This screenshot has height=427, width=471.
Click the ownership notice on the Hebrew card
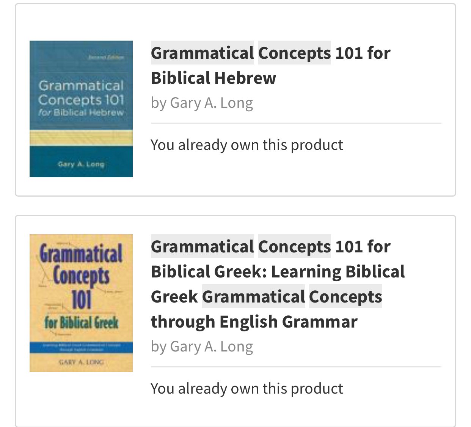(x=247, y=145)
